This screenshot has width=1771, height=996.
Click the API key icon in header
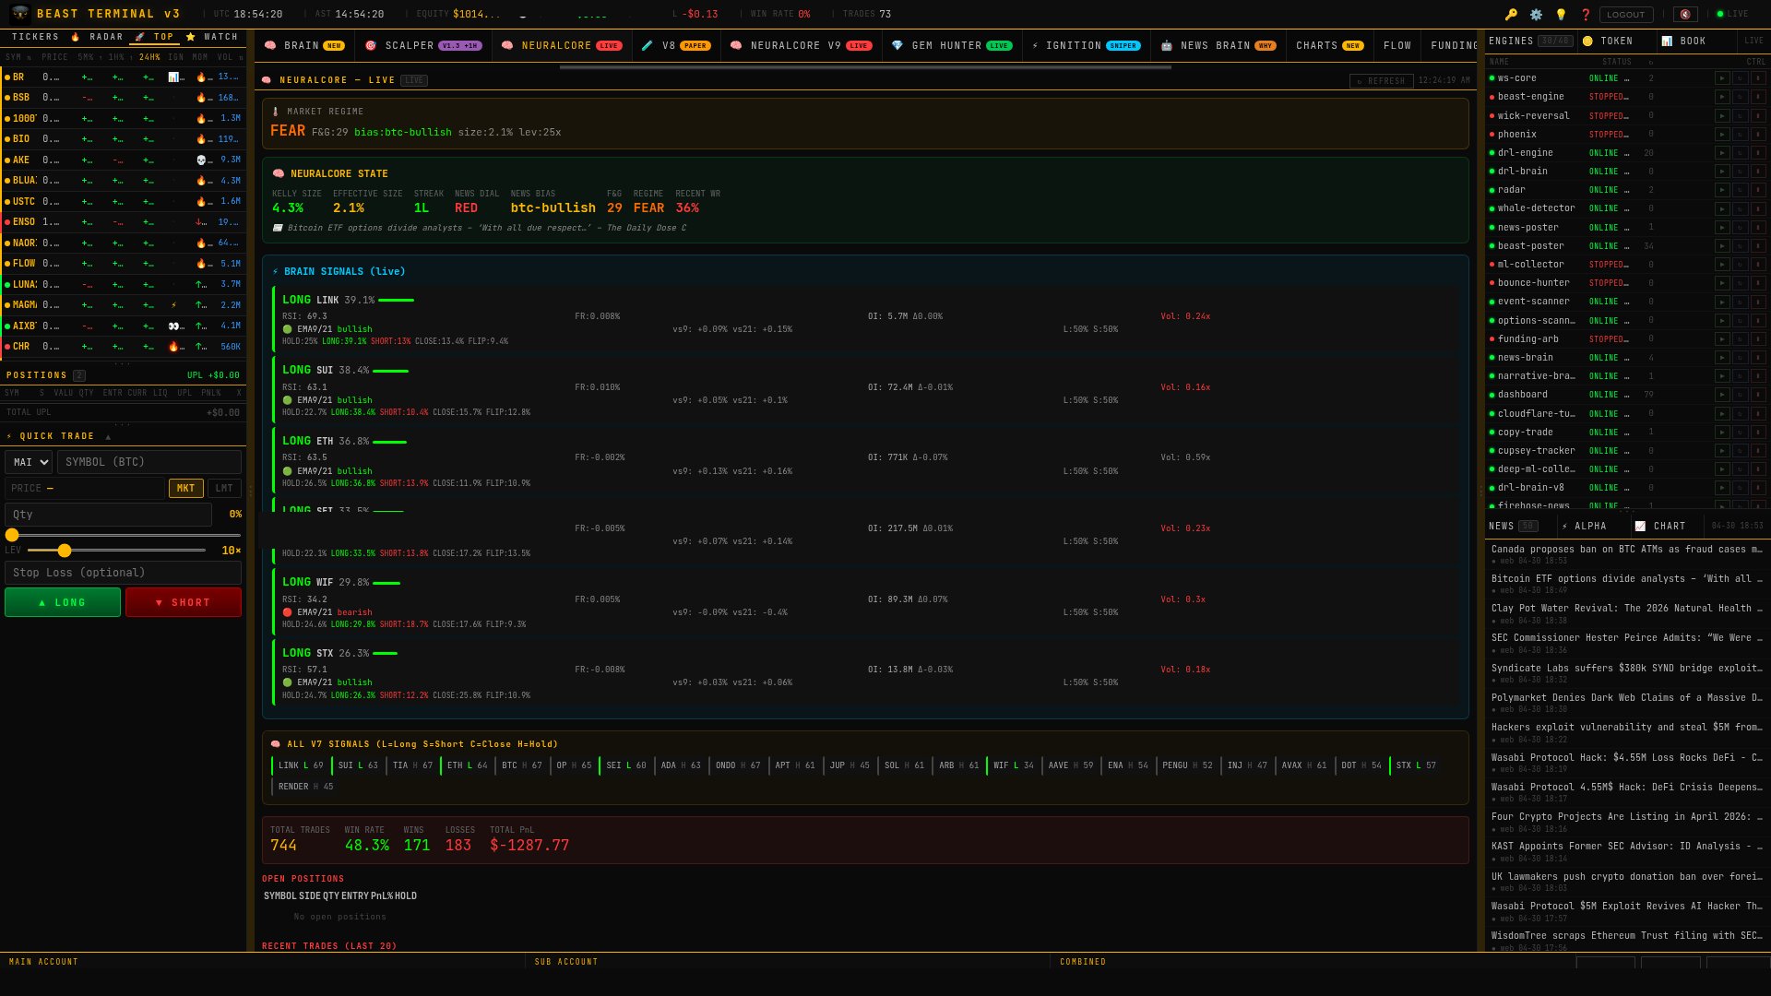[1511, 15]
